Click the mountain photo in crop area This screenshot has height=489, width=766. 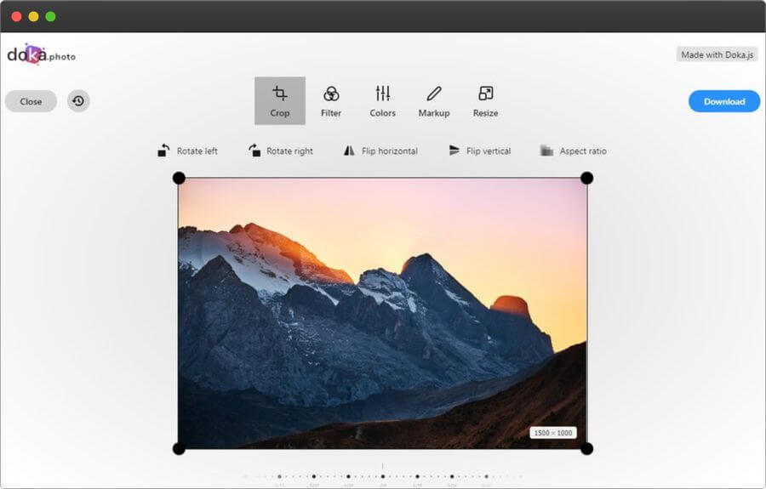382,313
